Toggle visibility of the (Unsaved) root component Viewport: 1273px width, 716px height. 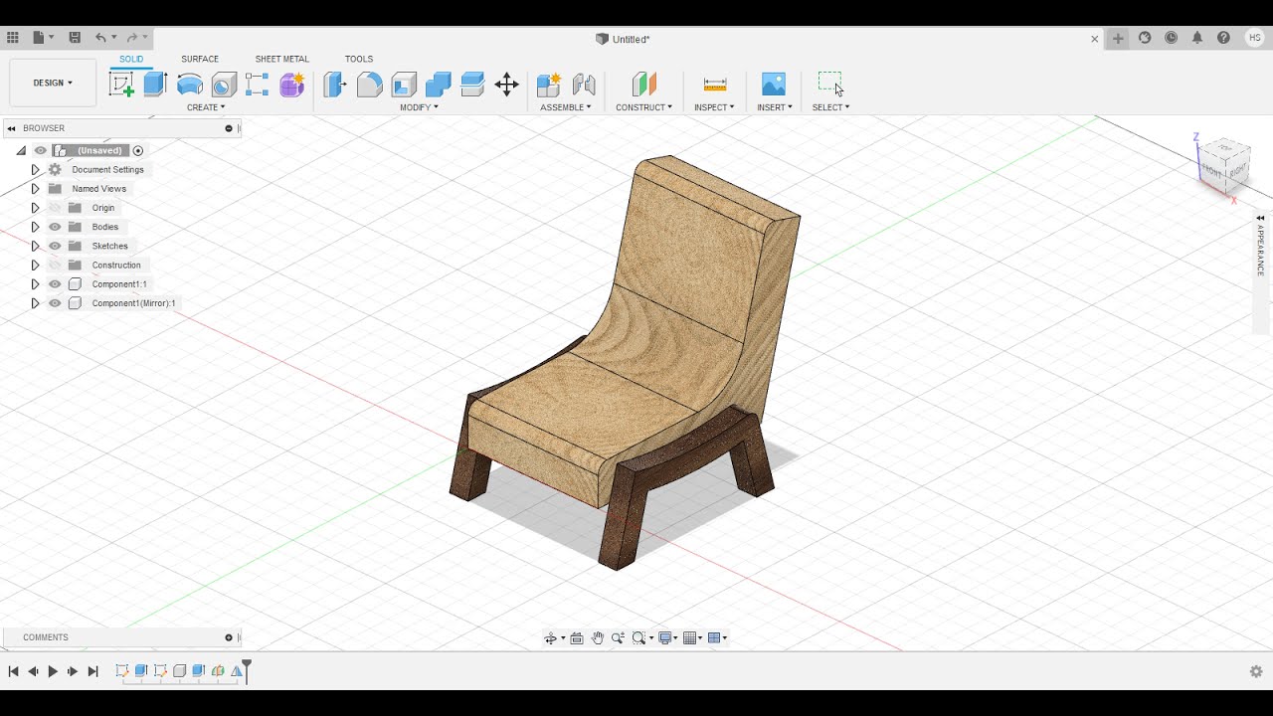point(41,150)
